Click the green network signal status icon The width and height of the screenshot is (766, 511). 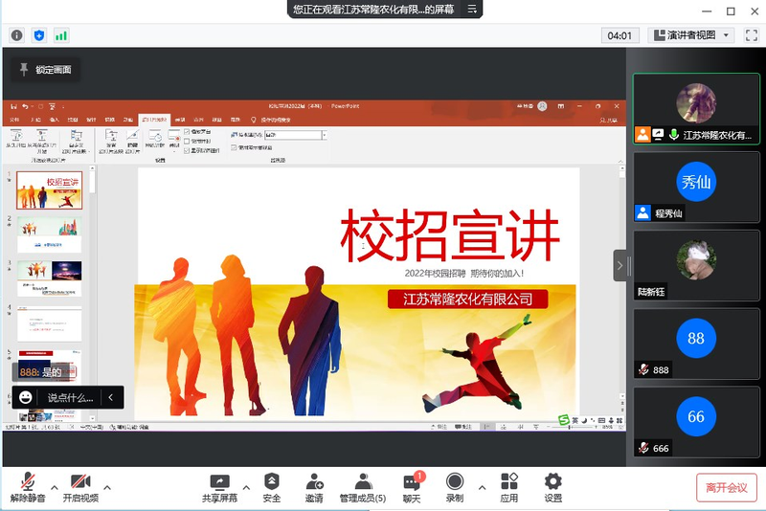[x=61, y=35]
